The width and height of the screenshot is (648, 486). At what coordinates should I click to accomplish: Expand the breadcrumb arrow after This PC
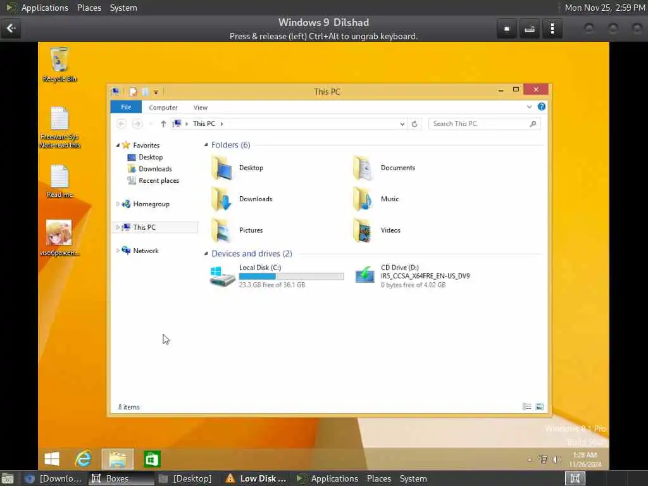(x=221, y=123)
